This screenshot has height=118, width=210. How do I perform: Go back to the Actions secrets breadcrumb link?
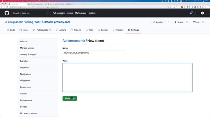(73, 41)
